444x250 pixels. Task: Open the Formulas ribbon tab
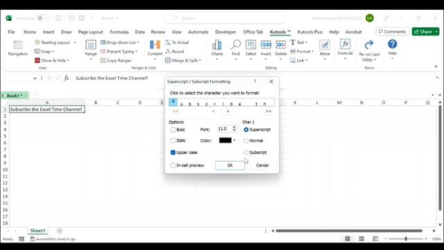pyautogui.click(x=119, y=32)
